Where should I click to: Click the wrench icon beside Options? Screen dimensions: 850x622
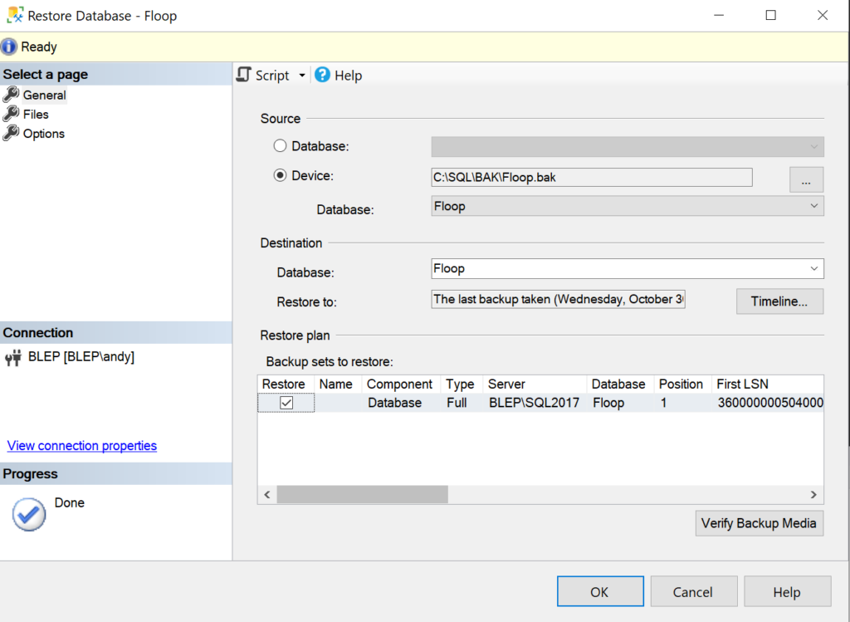point(11,133)
